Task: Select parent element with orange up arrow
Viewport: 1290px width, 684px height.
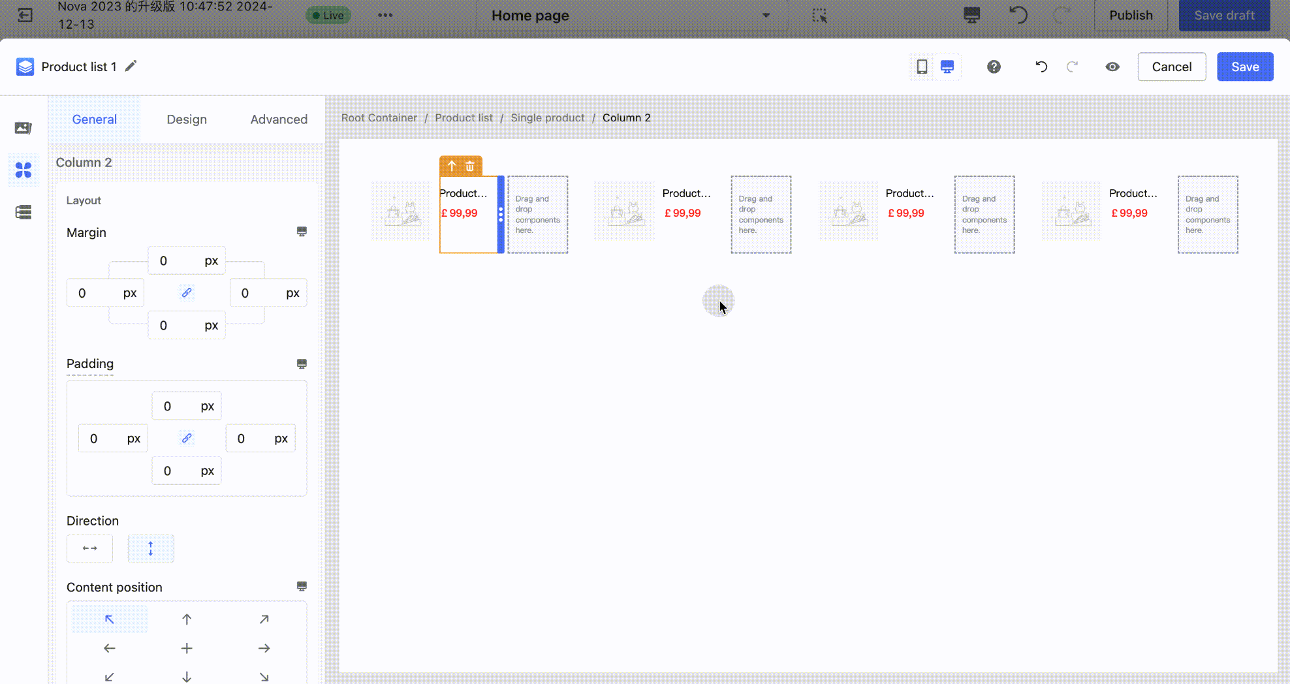Action: coord(452,166)
